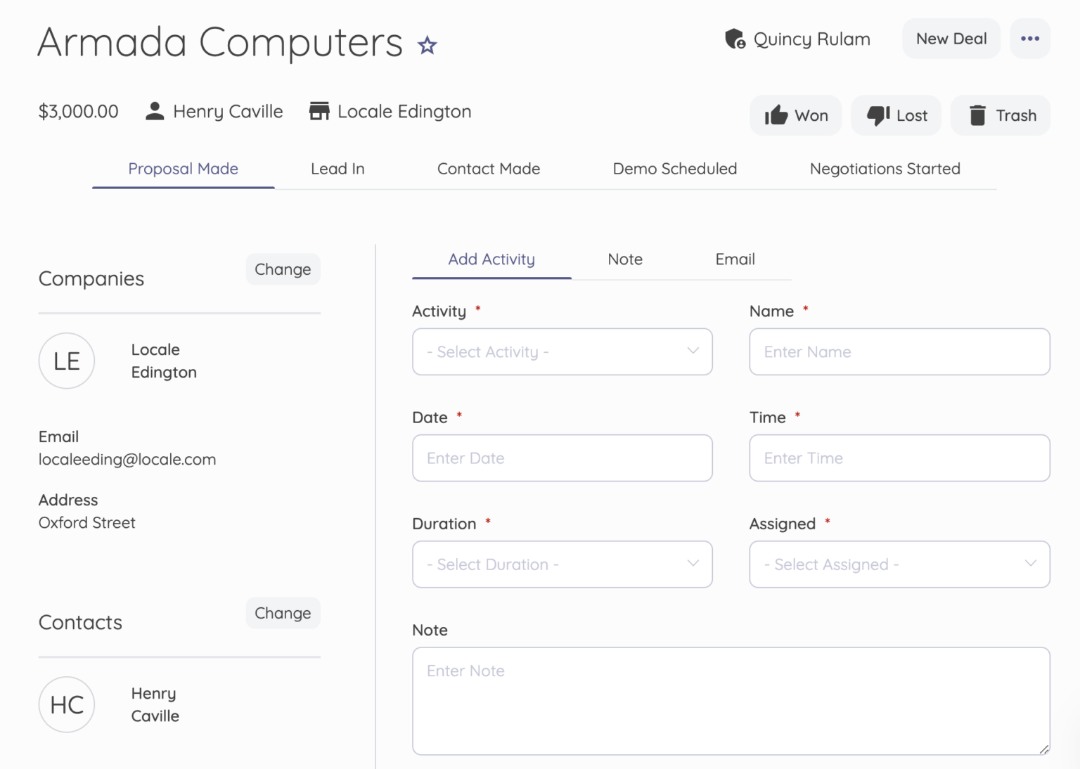1080x769 pixels.
Task: Focus the Enter Date field
Action: tap(562, 458)
